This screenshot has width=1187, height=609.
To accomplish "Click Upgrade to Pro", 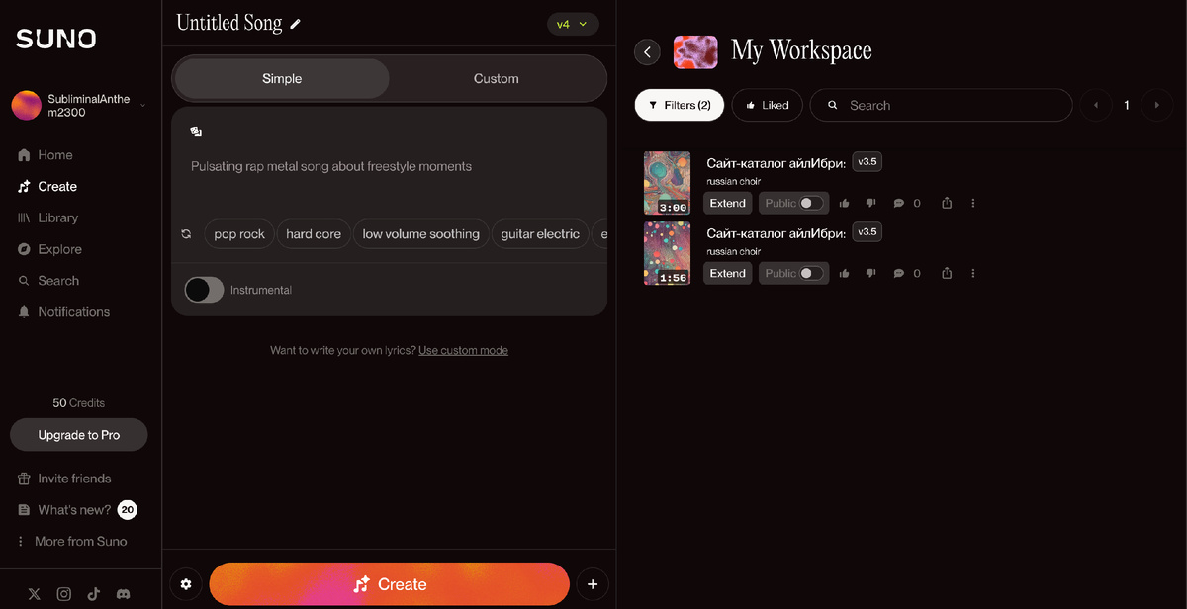I will tap(79, 435).
